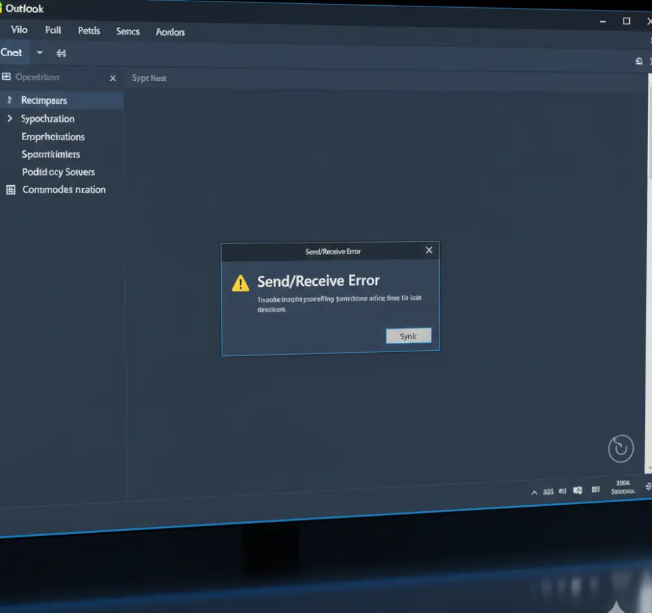
Task: Click the filter settings icon in toolbar
Action: pyautogui.click(x=61, y=53)
